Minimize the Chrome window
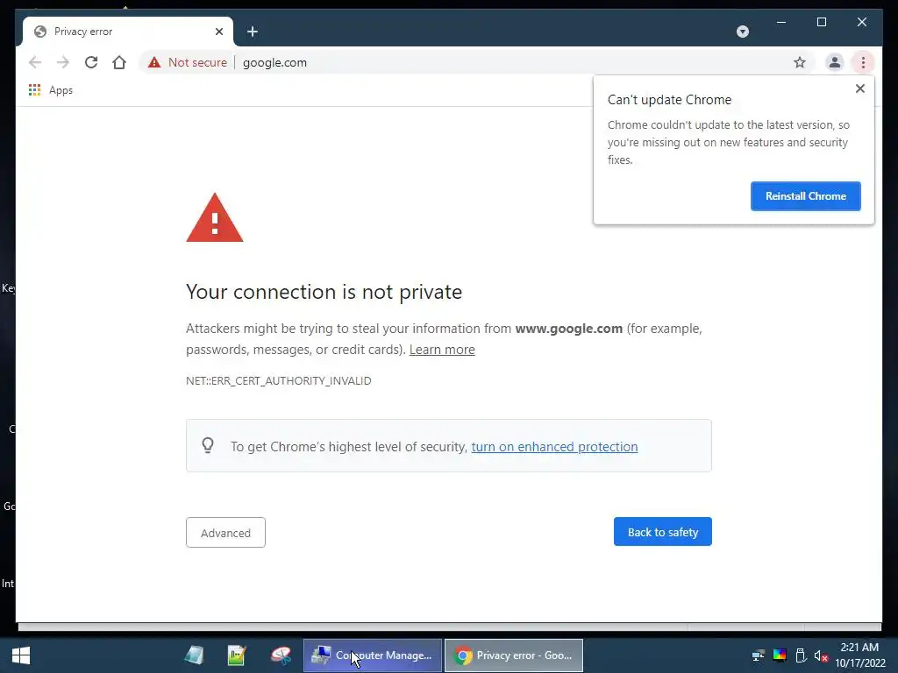 point(781,22)
